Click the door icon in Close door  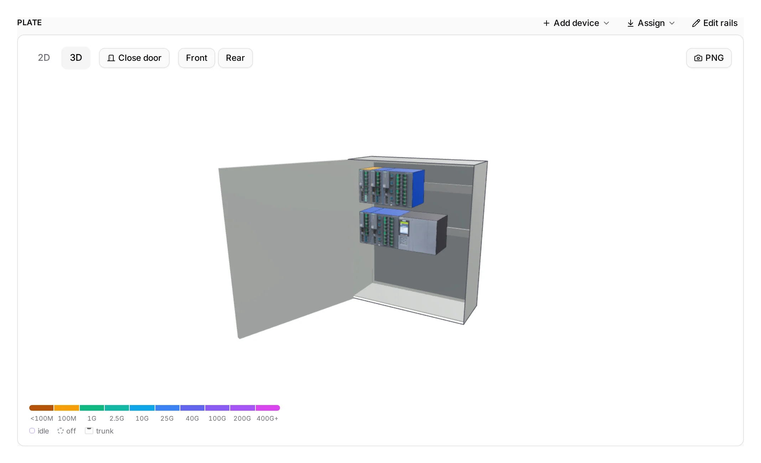click(111, 58)
